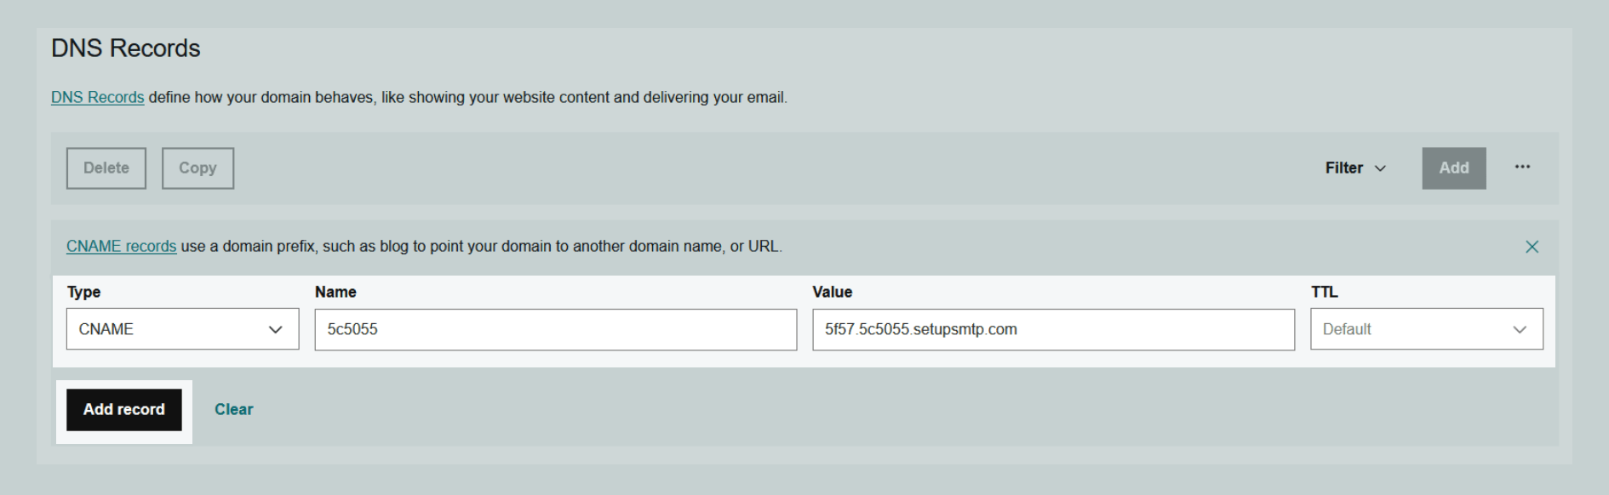
Task: Click the Name field label
Action: coord(335,292)
